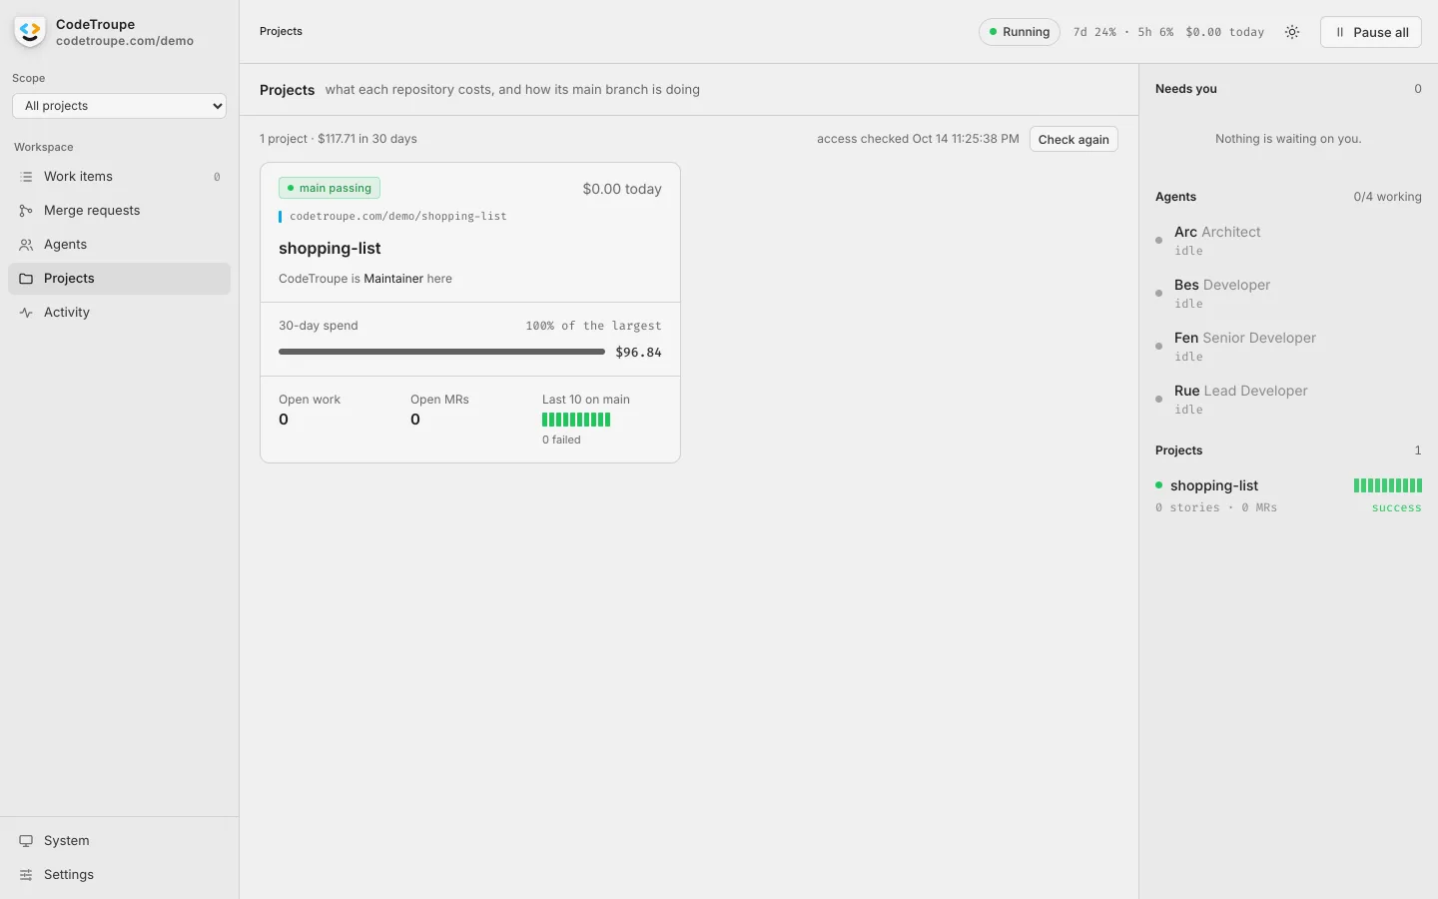
Task: Click the codetroupe.com/demo/shopping-list repository path
Action: pos(398,217)
